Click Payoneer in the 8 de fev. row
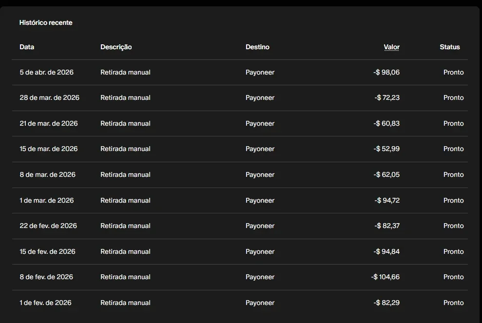482x323 pixels. click(x=260, y=277)
